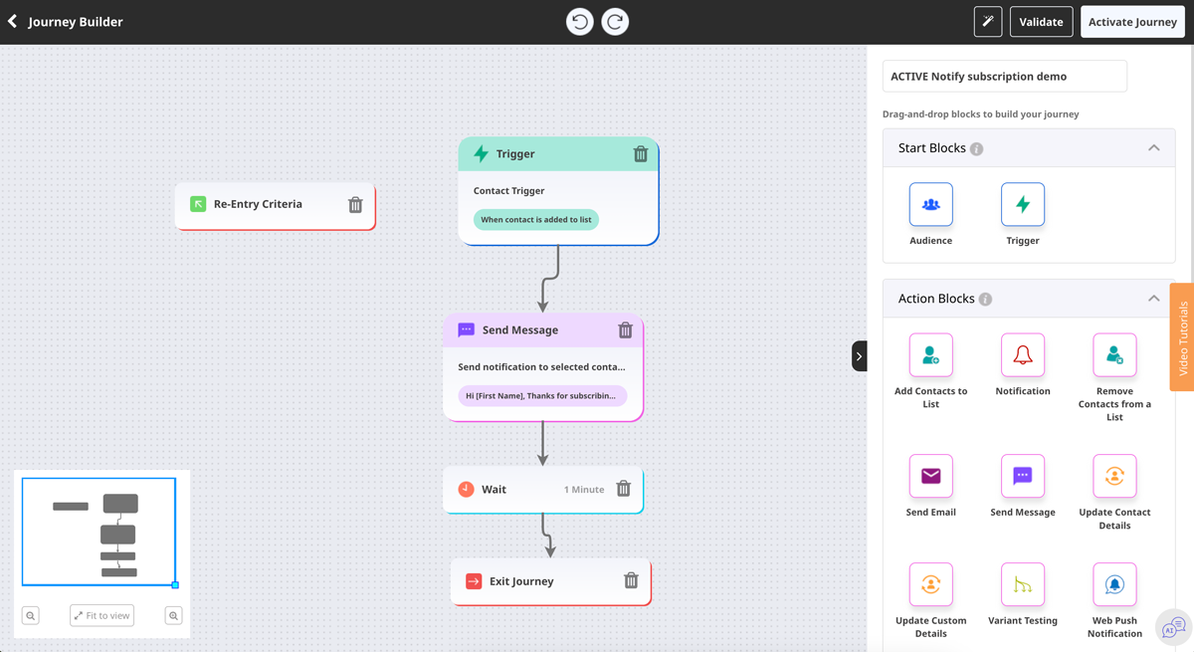
Task: Click the '1 Minute' wait duration
Action: tap(584, 490)
